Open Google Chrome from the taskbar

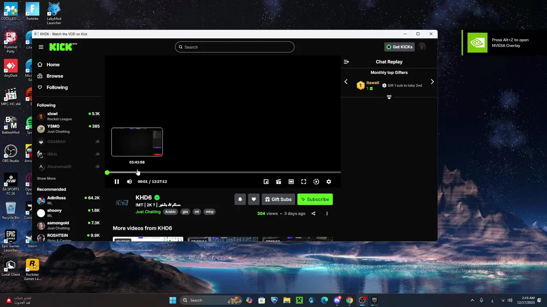pyautogui.click(x=350, y=300)
